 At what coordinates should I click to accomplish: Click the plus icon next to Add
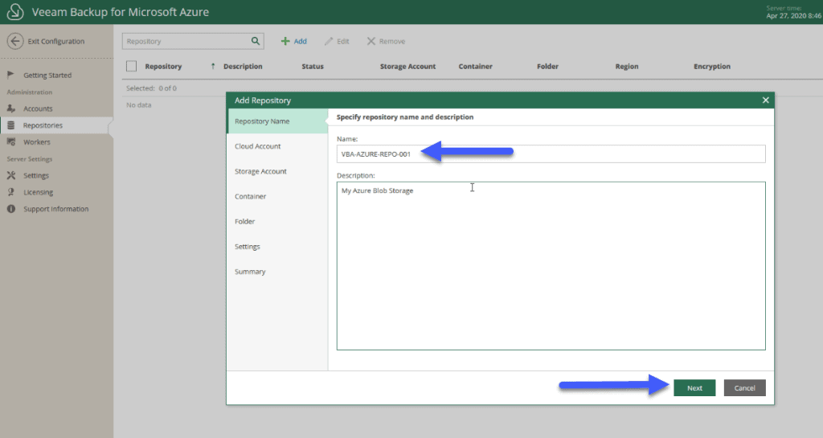[285, 41]
